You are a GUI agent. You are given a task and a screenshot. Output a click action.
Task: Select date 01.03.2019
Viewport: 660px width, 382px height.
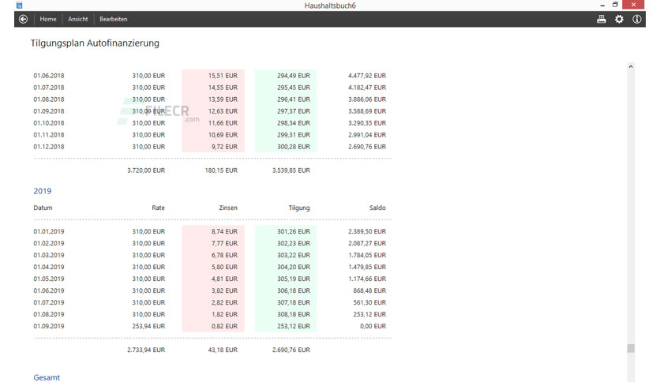click(x=49, y=255)
